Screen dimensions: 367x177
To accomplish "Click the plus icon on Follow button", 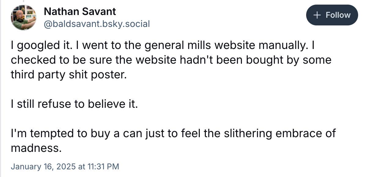I will pos(318,15).
